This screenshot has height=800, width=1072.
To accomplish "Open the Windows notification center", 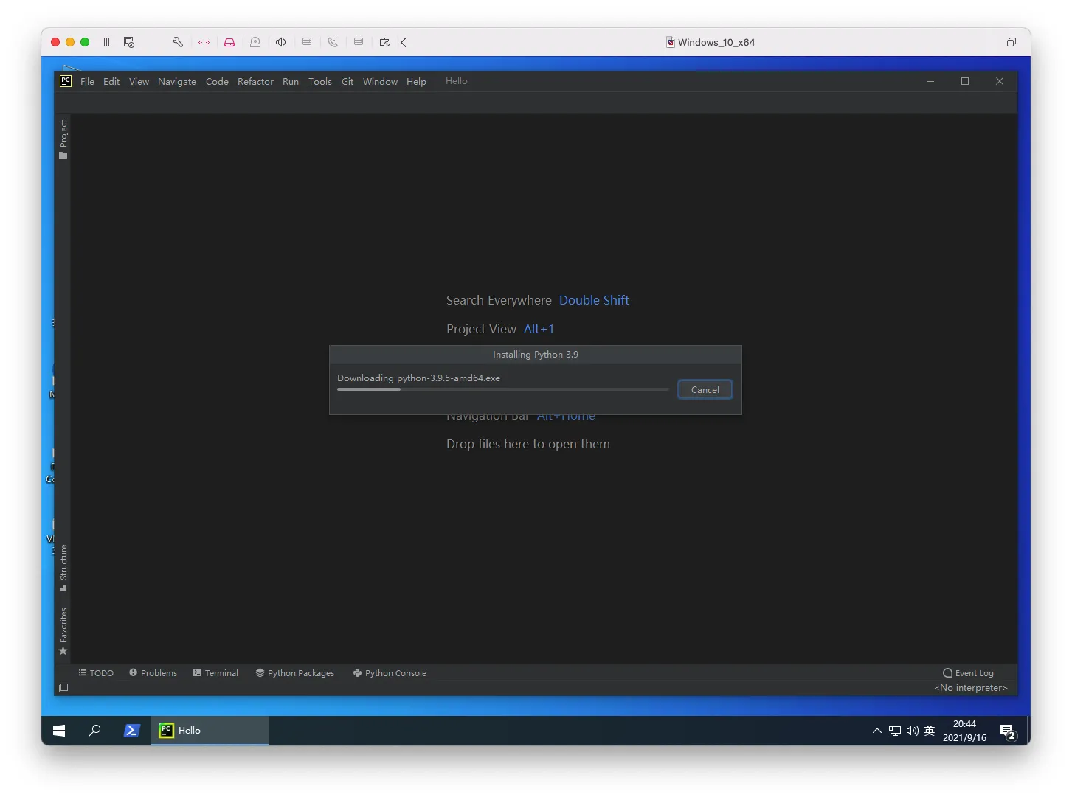I will point(1008,731).
